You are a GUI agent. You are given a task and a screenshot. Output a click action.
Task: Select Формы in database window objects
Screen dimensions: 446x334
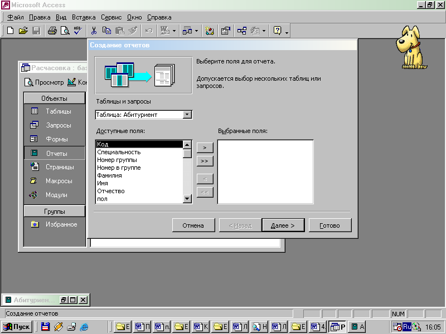54,139
